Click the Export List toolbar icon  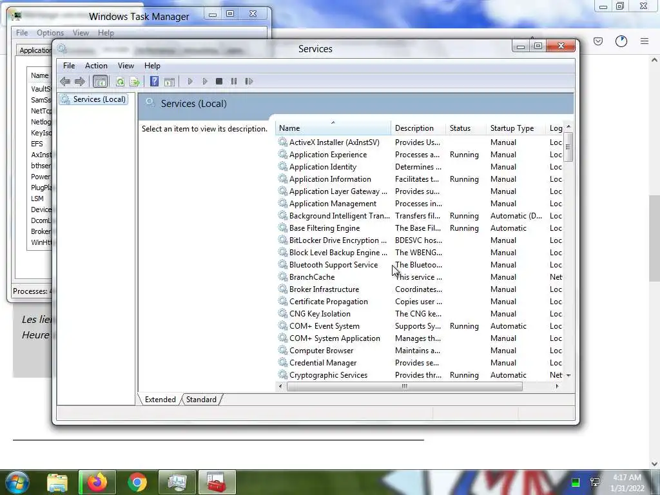[x=135, y=81]
